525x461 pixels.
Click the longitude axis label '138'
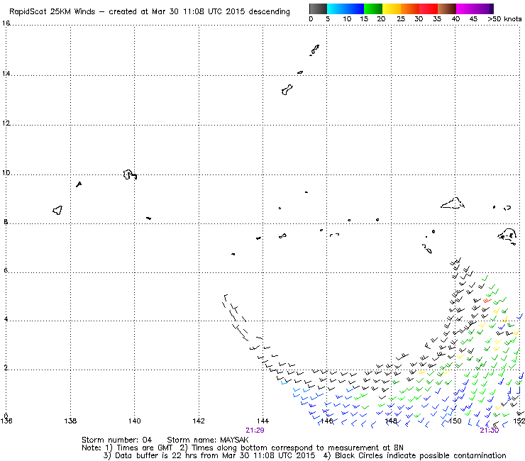(70, 421)
